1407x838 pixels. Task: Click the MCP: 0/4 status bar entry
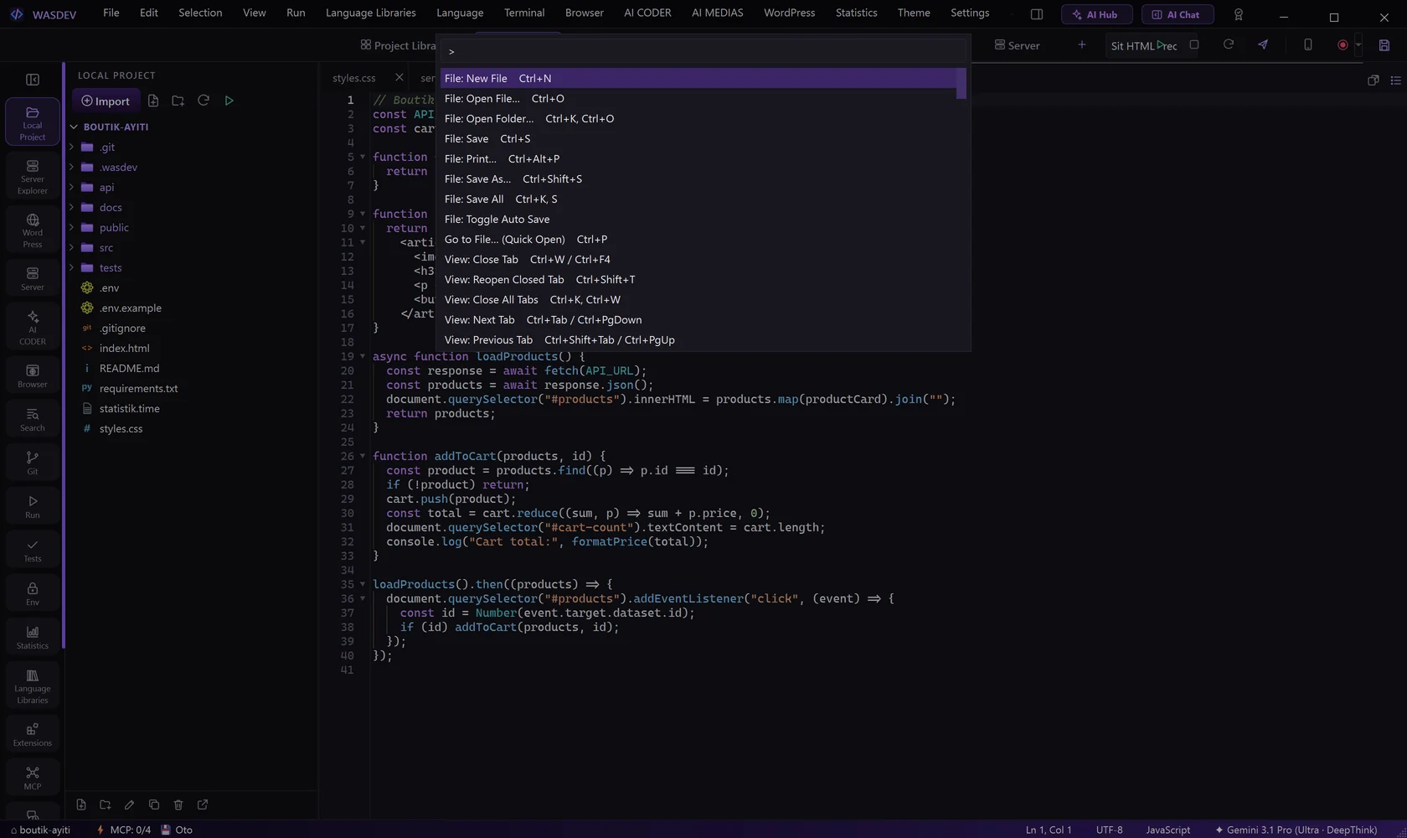point(123,830)
